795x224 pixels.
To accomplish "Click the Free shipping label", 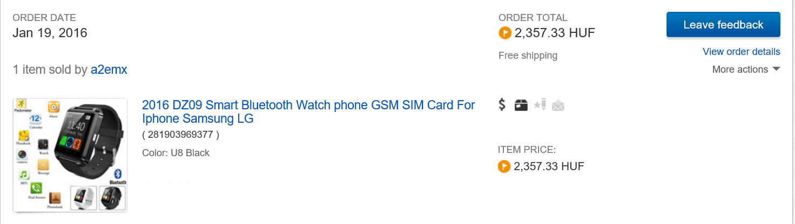I will 528,55.
